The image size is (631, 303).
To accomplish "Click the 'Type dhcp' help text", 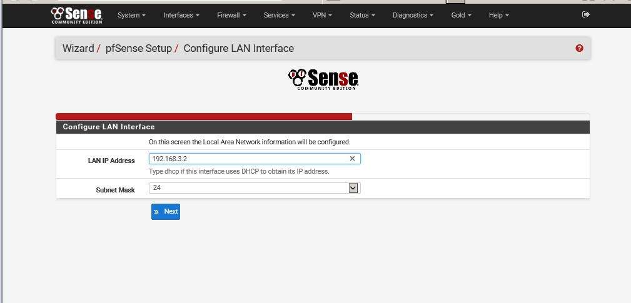I will point(239,172).
